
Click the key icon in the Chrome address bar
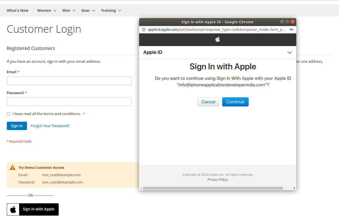click(x=292, y=30)
